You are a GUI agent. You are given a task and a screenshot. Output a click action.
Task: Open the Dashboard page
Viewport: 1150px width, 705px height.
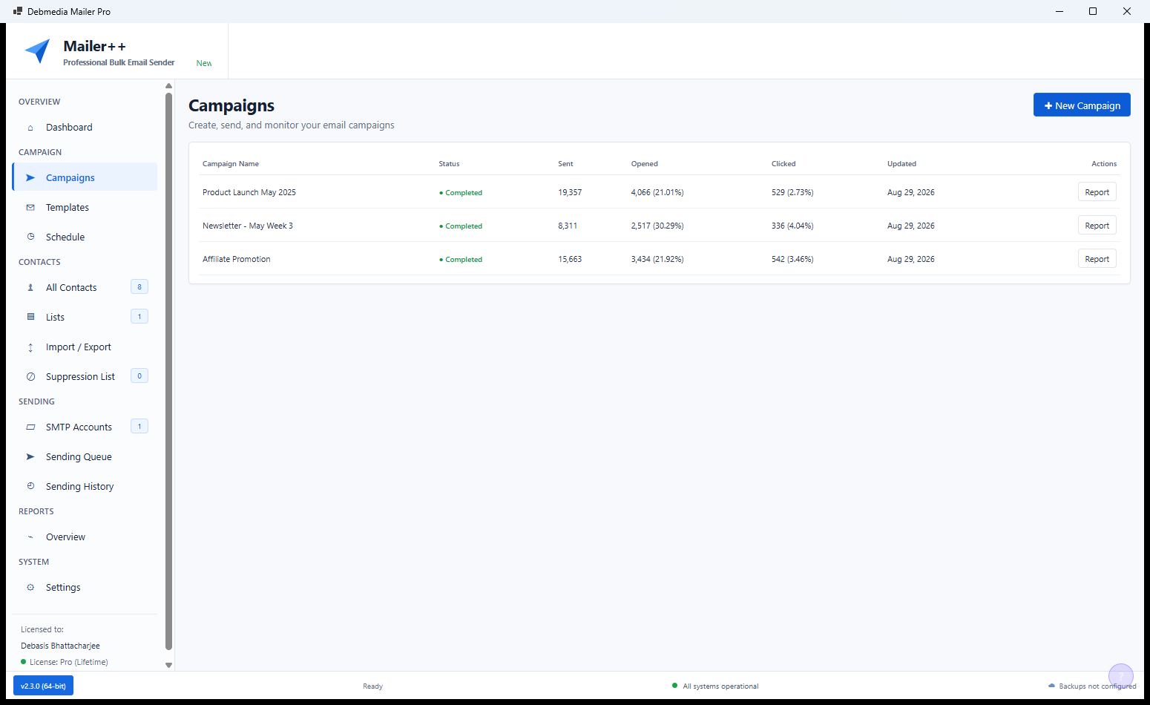(85, 128)
